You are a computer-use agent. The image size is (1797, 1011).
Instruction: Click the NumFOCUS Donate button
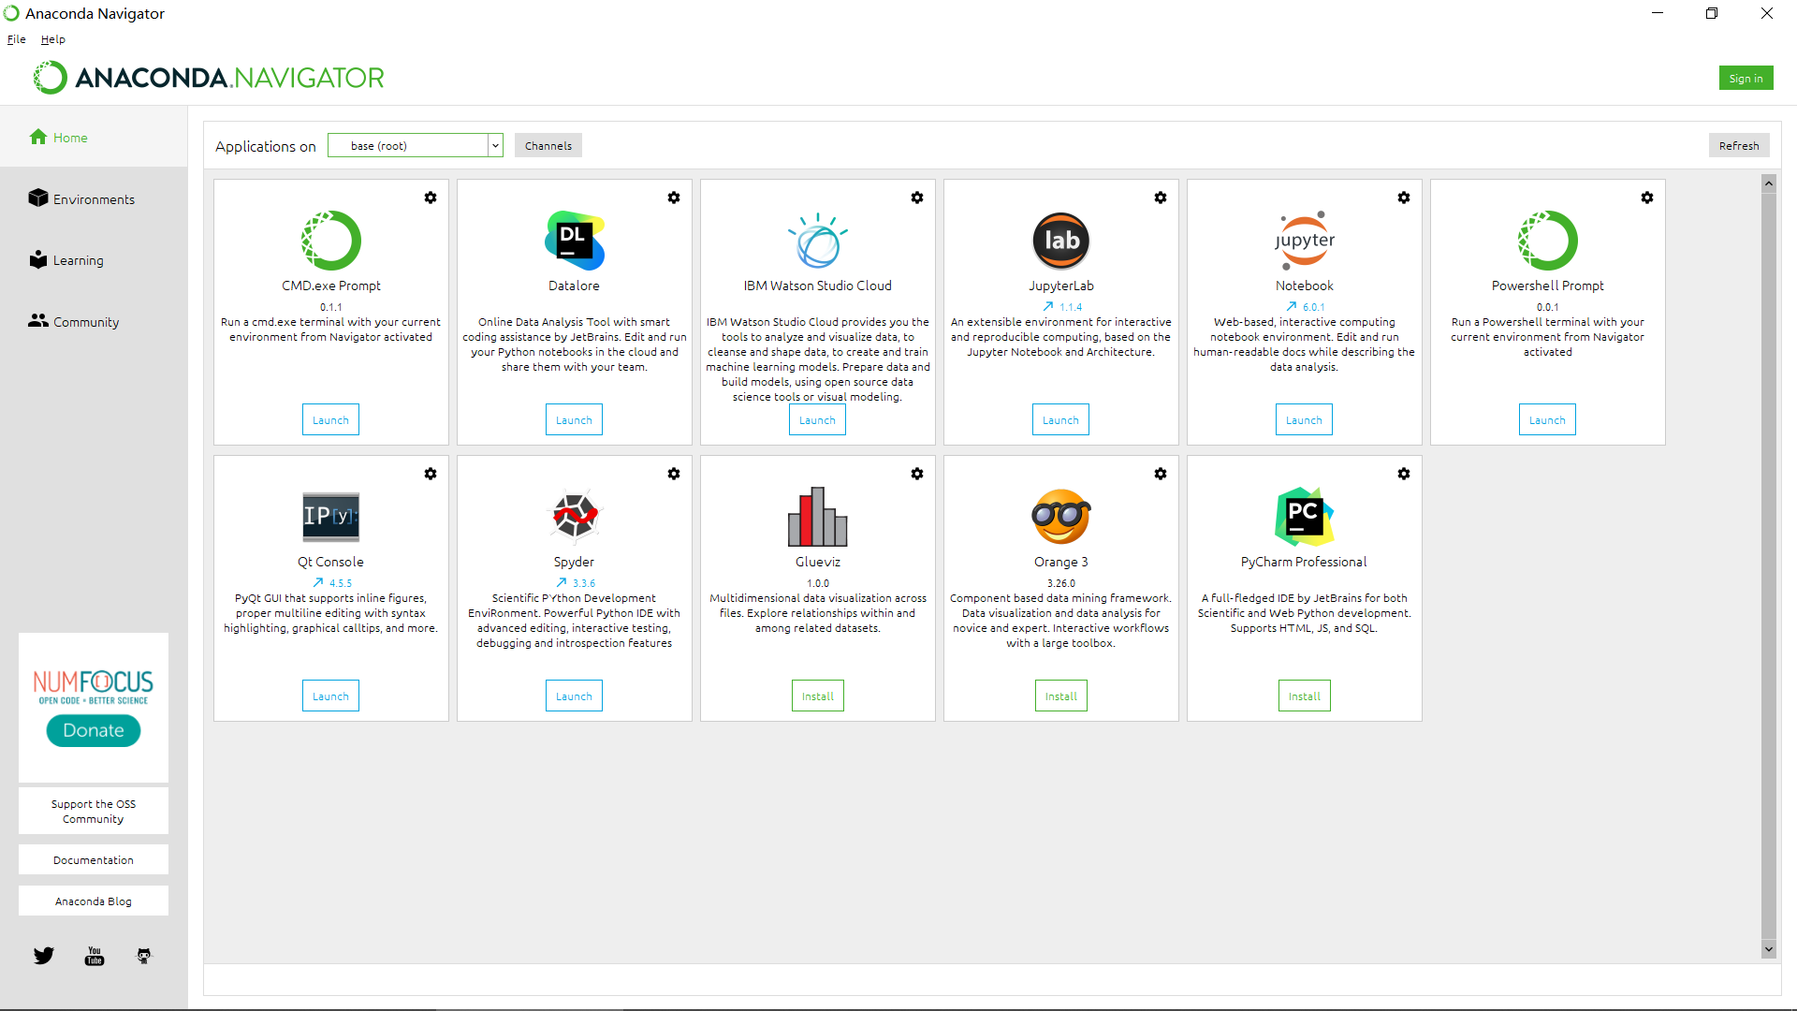coord(94,730)
